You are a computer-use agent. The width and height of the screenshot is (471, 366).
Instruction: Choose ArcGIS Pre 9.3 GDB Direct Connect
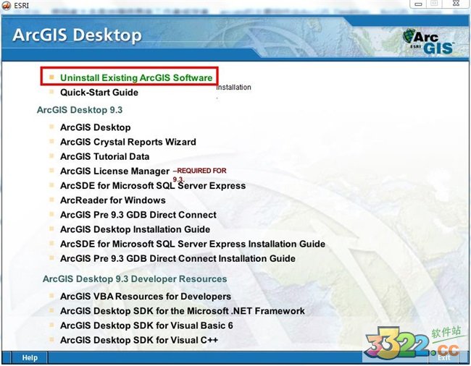pyautogui.click(x=138, y=215)
